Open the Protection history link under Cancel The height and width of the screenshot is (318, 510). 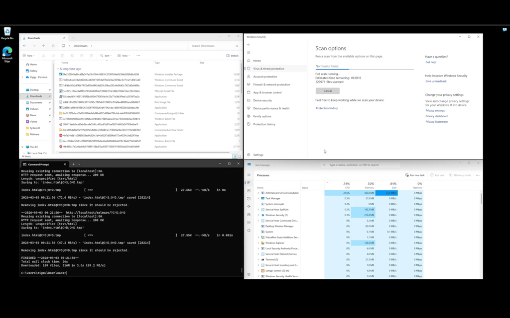(x=327, y=108)
